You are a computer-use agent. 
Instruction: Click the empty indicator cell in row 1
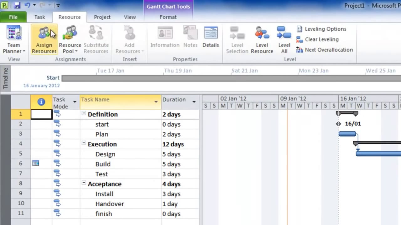(x=41, y=114)
